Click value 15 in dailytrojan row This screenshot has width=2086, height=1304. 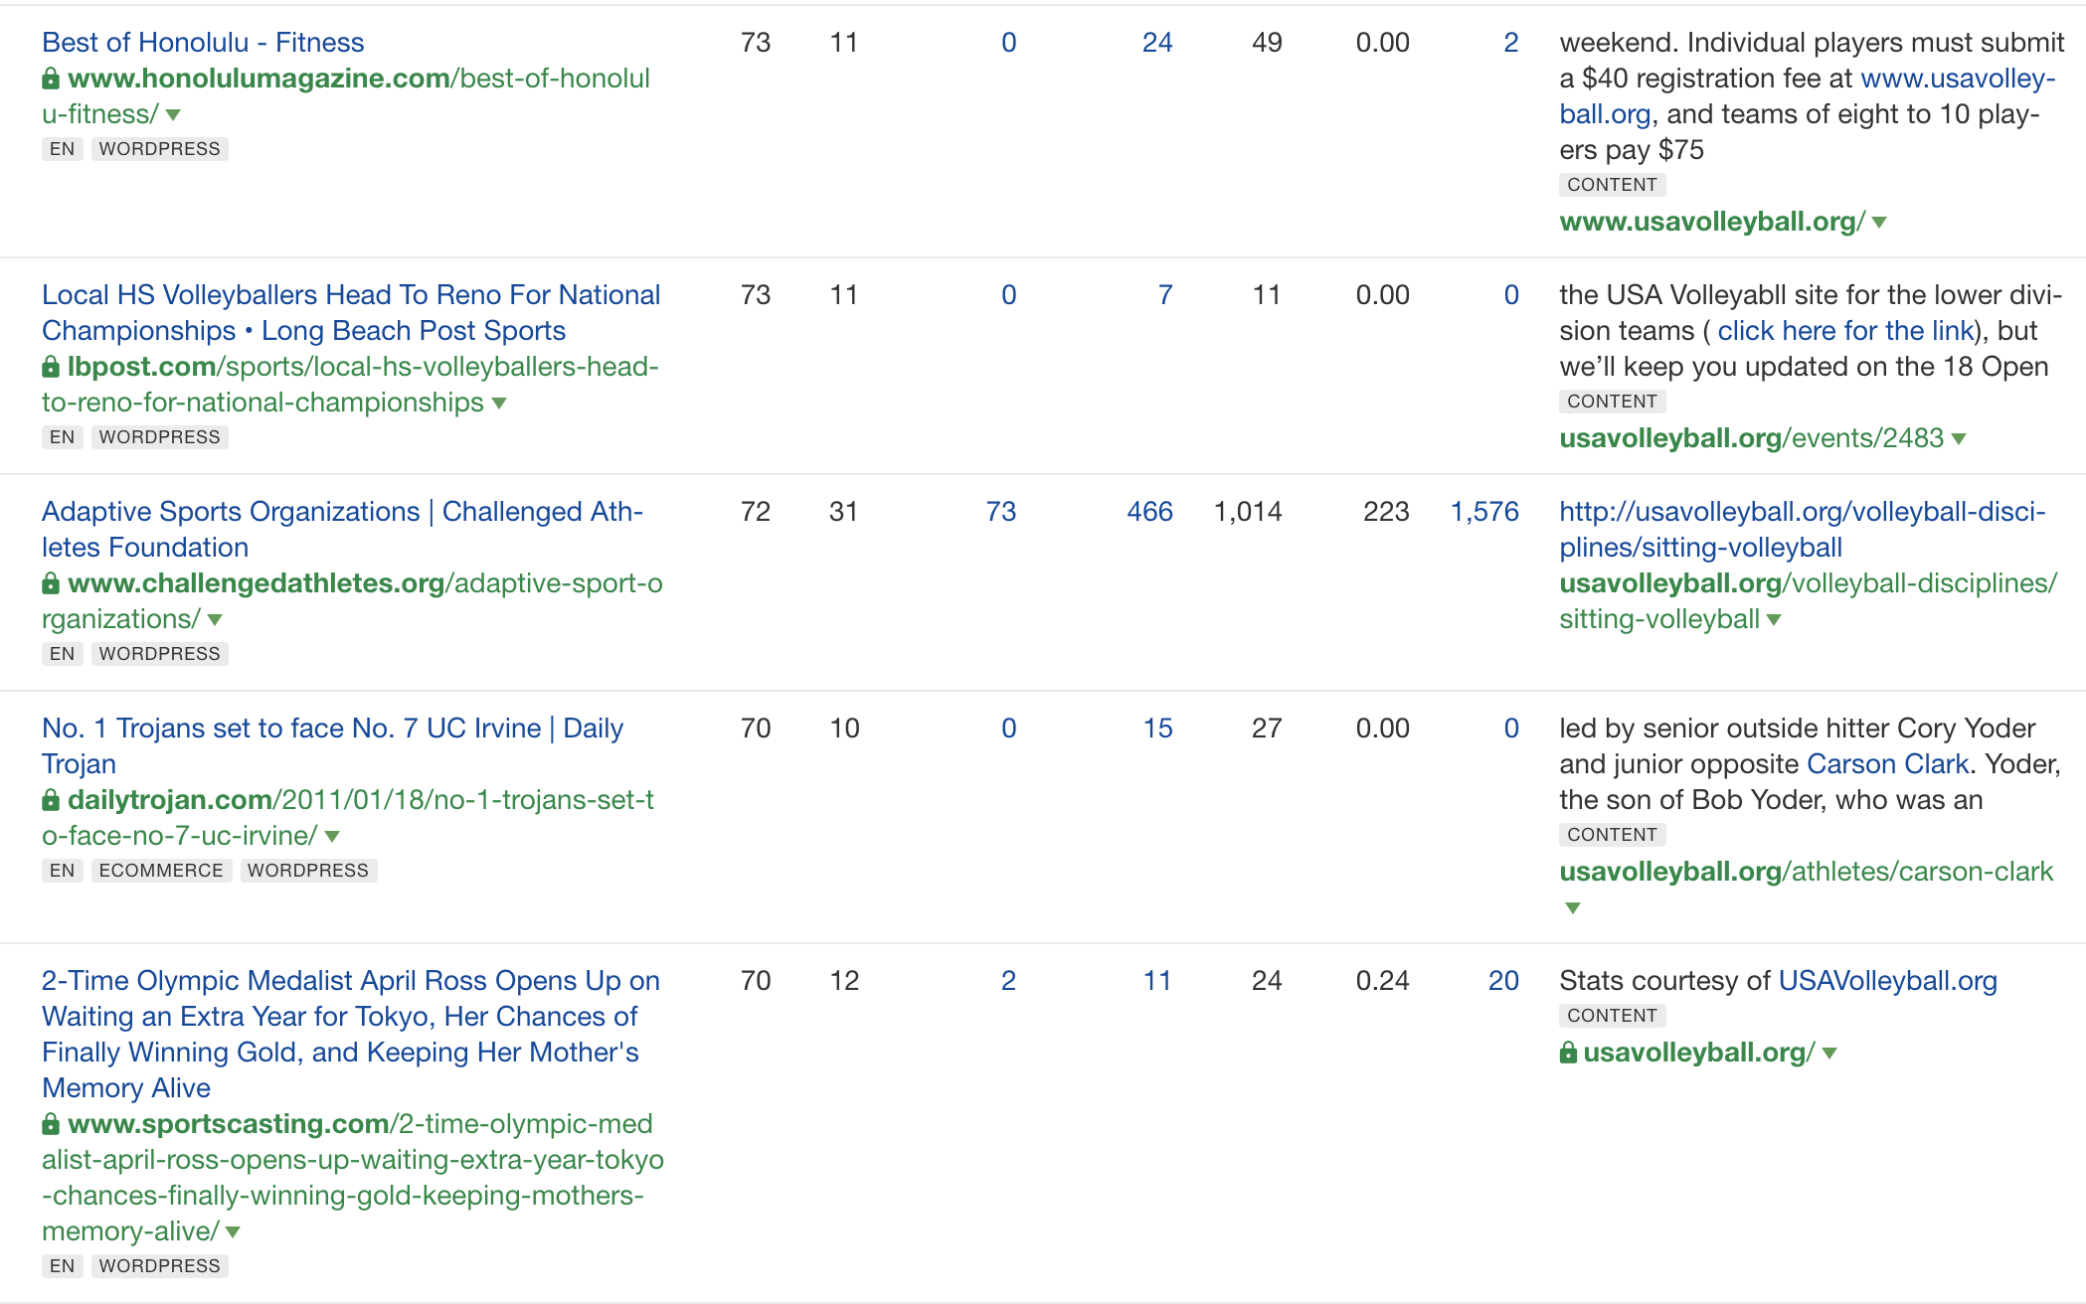(1158, 729)
